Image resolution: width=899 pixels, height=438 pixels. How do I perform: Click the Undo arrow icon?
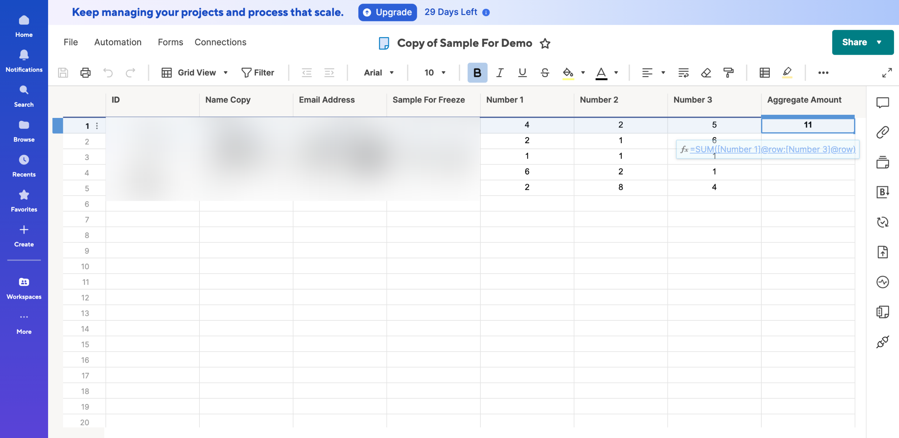point(108,73)
